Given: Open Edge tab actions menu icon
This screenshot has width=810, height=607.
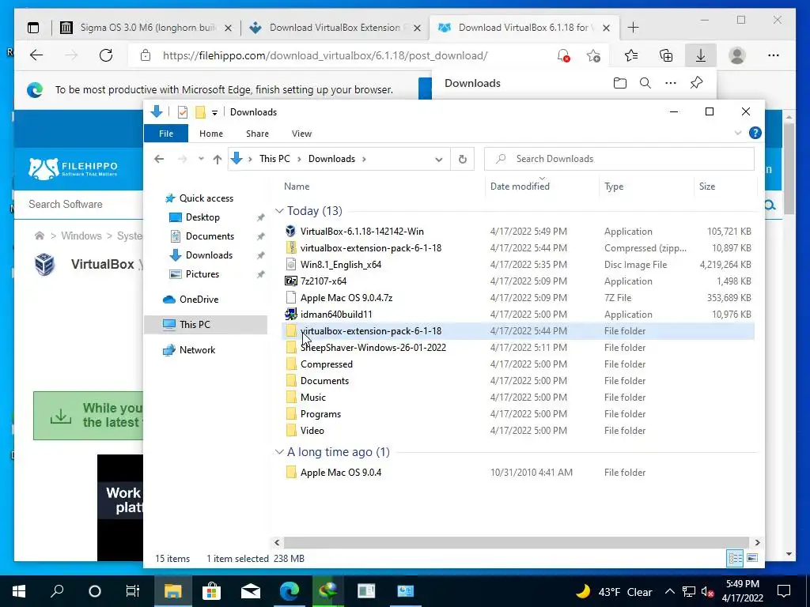Looking at the screenshot, I should 33,28.
